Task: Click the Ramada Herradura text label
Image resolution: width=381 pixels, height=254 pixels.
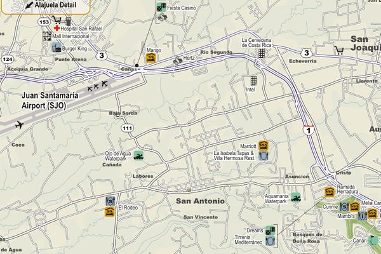Action: [347, 189]
